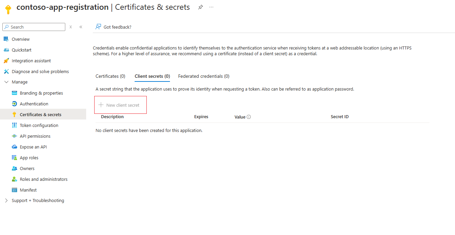
Task: Focus the sidebar Search field
Action: (x=34, y=27)
